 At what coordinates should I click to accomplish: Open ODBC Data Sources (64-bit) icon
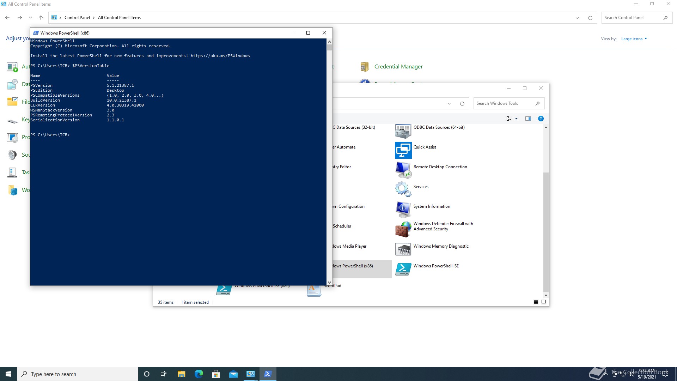[x=403, y=131]
